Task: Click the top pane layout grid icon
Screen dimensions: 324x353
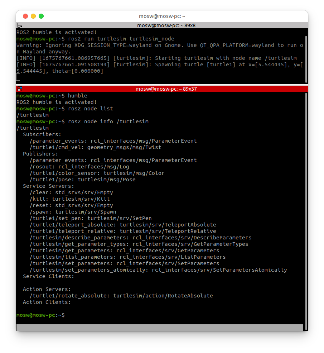Action: 20,25
